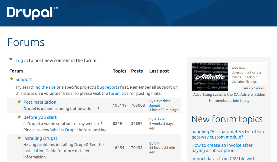Follow the 'searching the site' link
This screenshot has width=277, height=162.
tap(39, 87)
